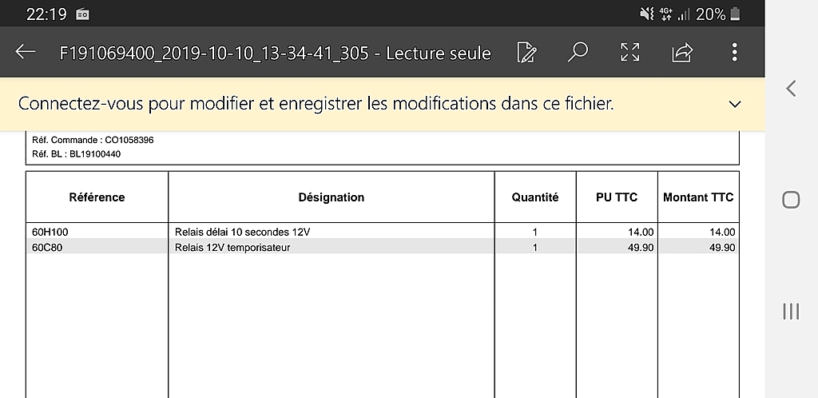Tap Réf. Commande : CO1058396 line
The width and height of the screenshot is (818, 398).
point(93,141)
